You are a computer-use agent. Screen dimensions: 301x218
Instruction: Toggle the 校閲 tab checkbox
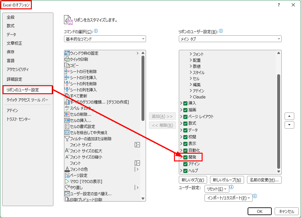185,137
